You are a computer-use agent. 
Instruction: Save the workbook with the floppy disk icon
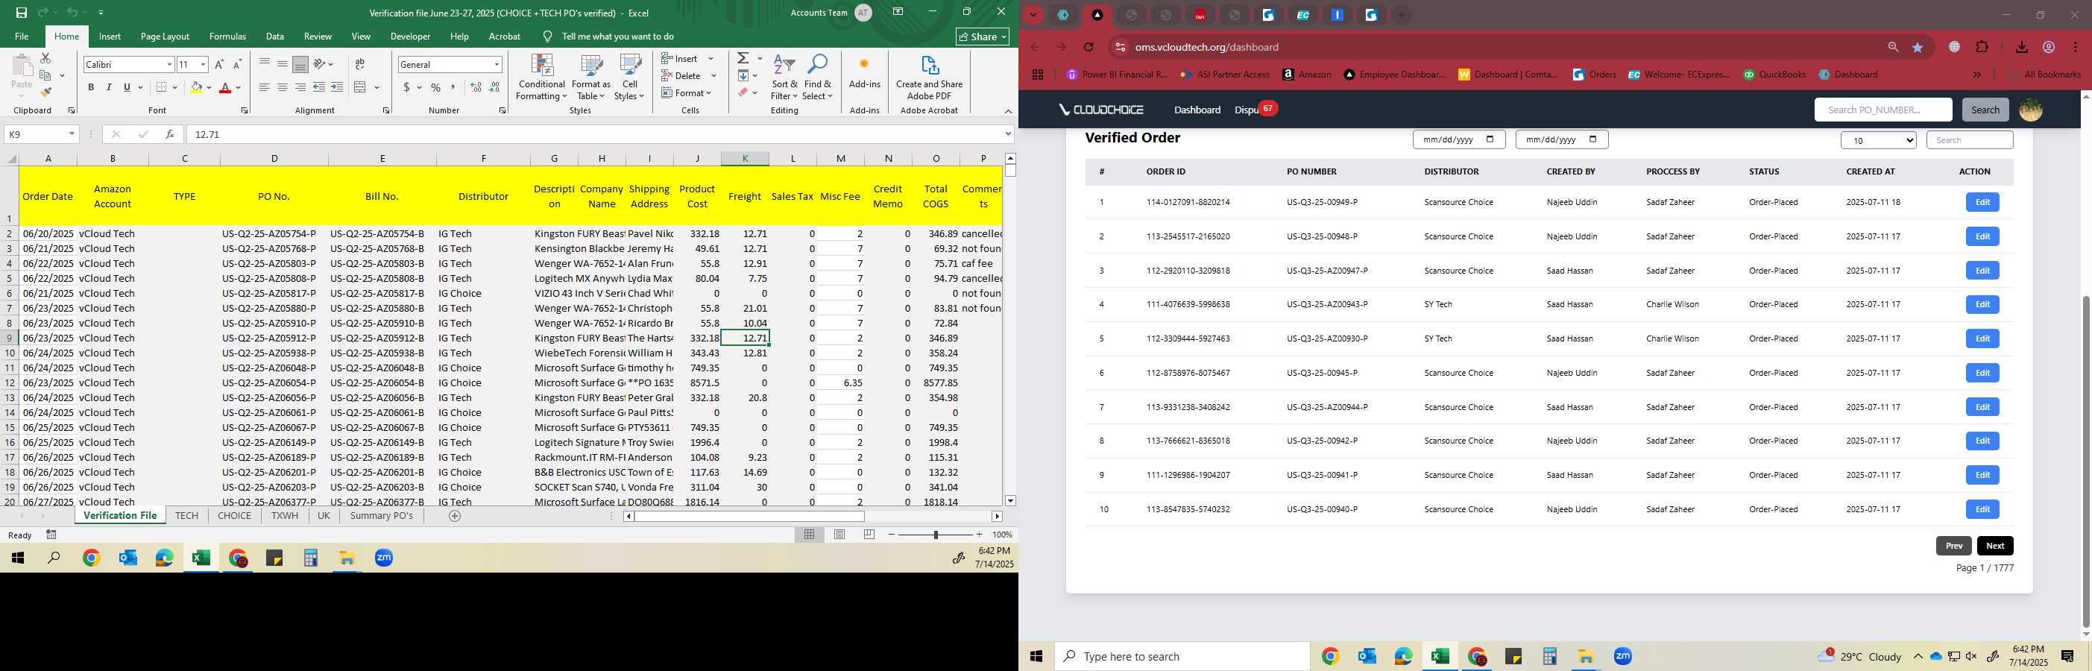click(21, 13)
